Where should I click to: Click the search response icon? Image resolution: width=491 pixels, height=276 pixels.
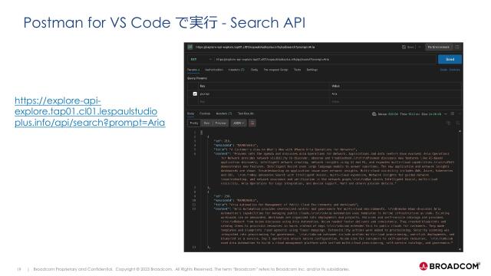click(x=457, y=123)
